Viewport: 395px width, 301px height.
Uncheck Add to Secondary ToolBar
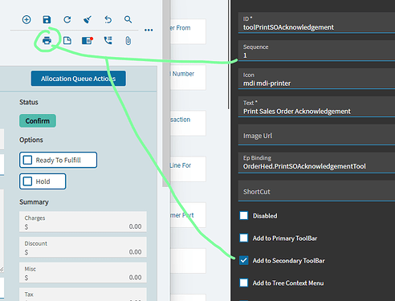244,260
